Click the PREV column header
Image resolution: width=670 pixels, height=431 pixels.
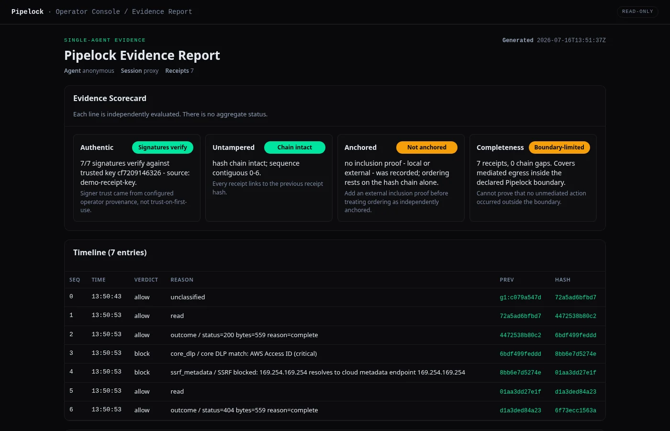(507, 280)
